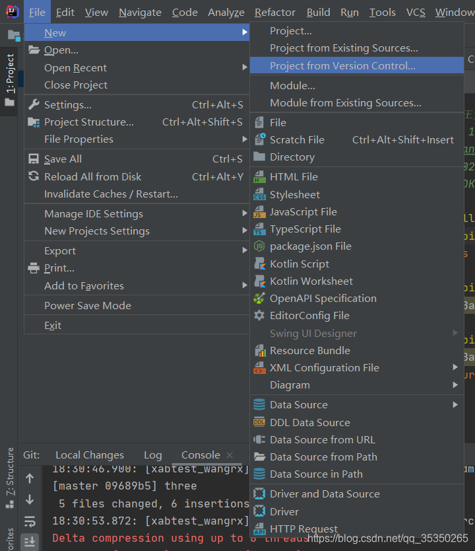Screen dimensions: 475x551
Task: Click Exit in File menu
Action: click(x=137, y=326)
